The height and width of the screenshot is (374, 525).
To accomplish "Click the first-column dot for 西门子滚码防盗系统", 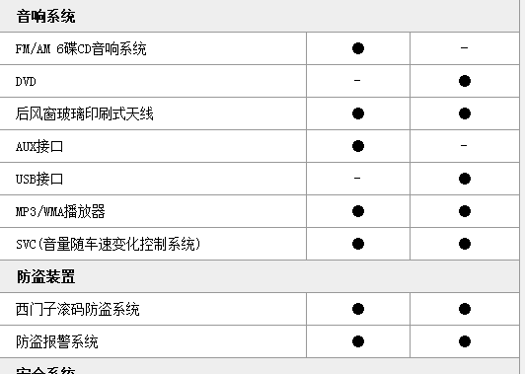I will [x=358, y=309].
